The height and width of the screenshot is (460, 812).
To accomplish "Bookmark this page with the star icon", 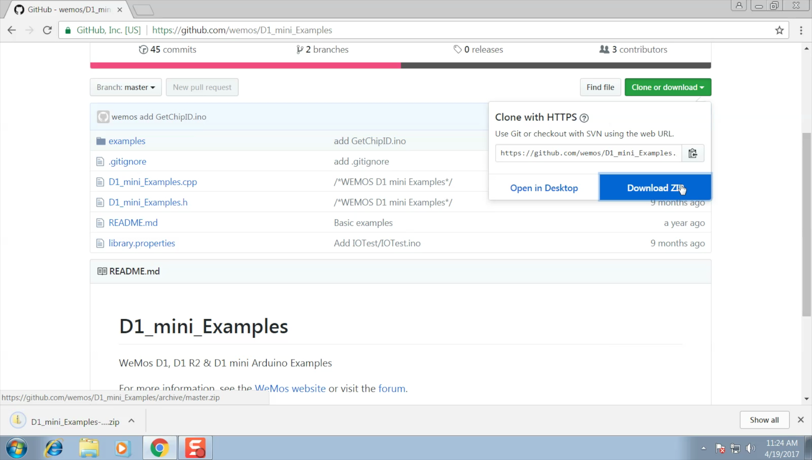I will pos(779,30).
